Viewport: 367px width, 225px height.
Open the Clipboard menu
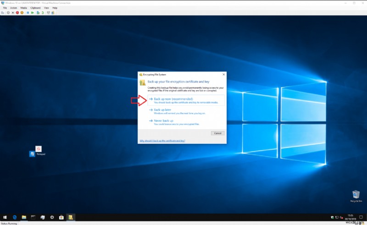pyautogui.click(x=35, y=8)
